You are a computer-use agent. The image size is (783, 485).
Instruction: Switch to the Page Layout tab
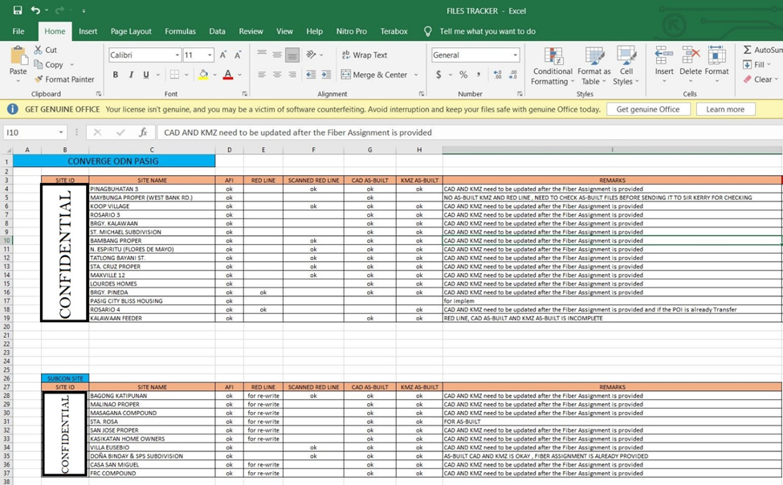(x=131, y=31)
